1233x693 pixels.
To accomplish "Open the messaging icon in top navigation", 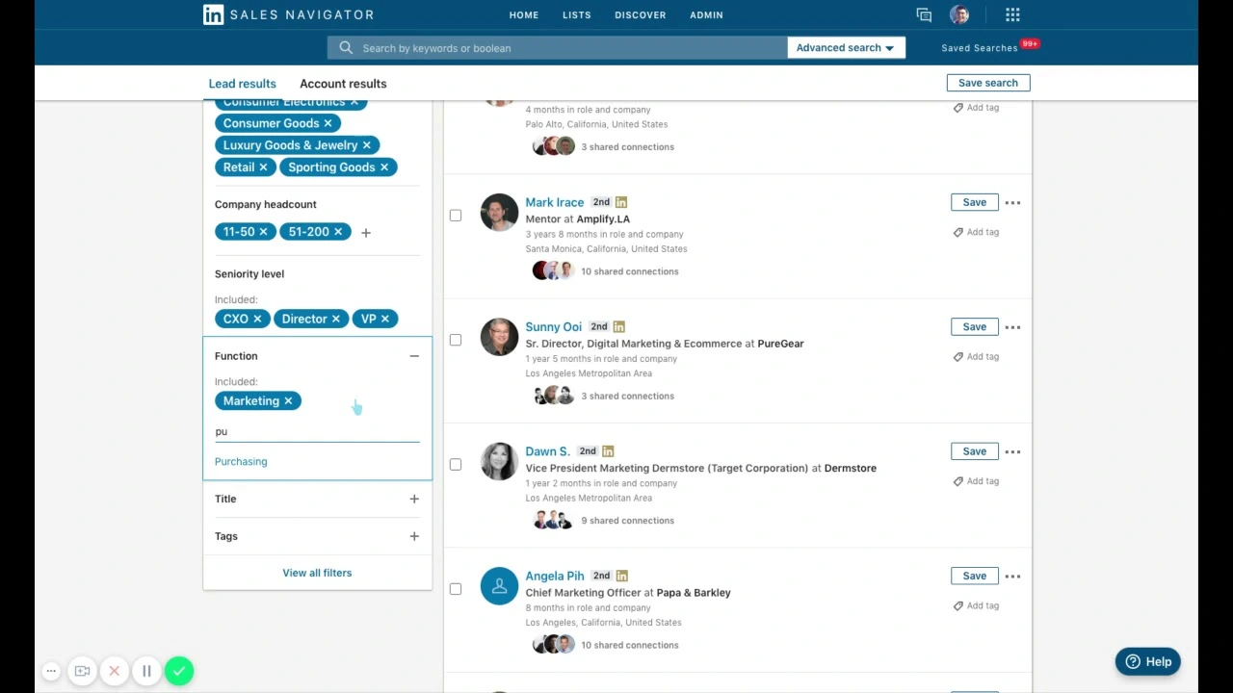I will click(x=923, y=14).
